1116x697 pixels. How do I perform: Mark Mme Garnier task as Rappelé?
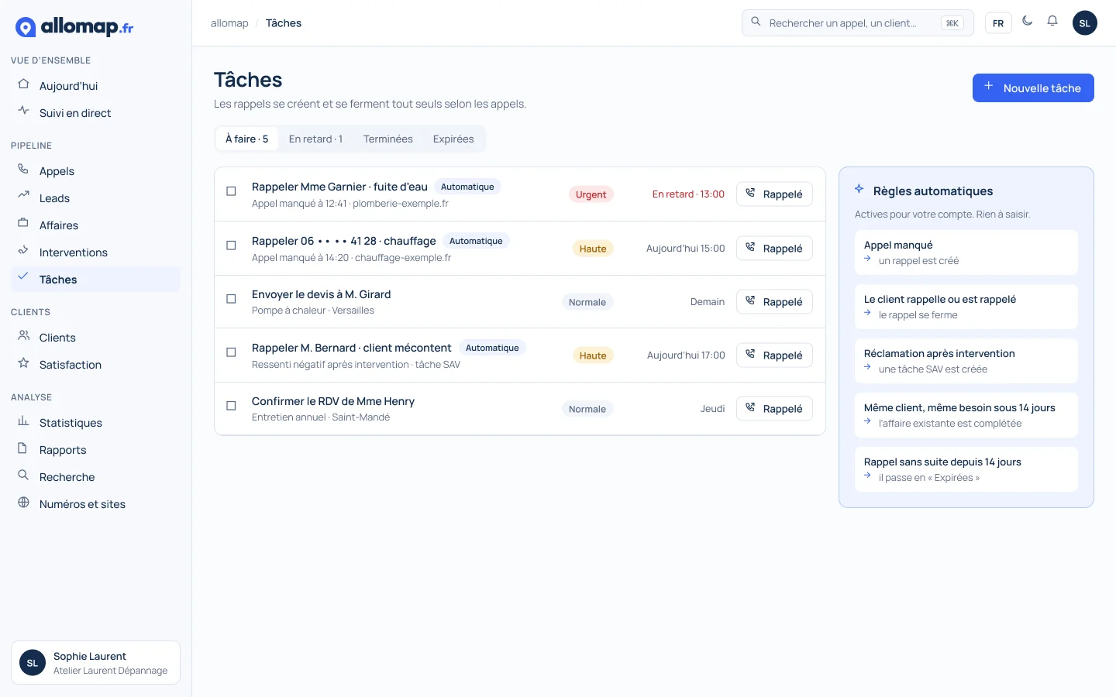tap(774, 194)
